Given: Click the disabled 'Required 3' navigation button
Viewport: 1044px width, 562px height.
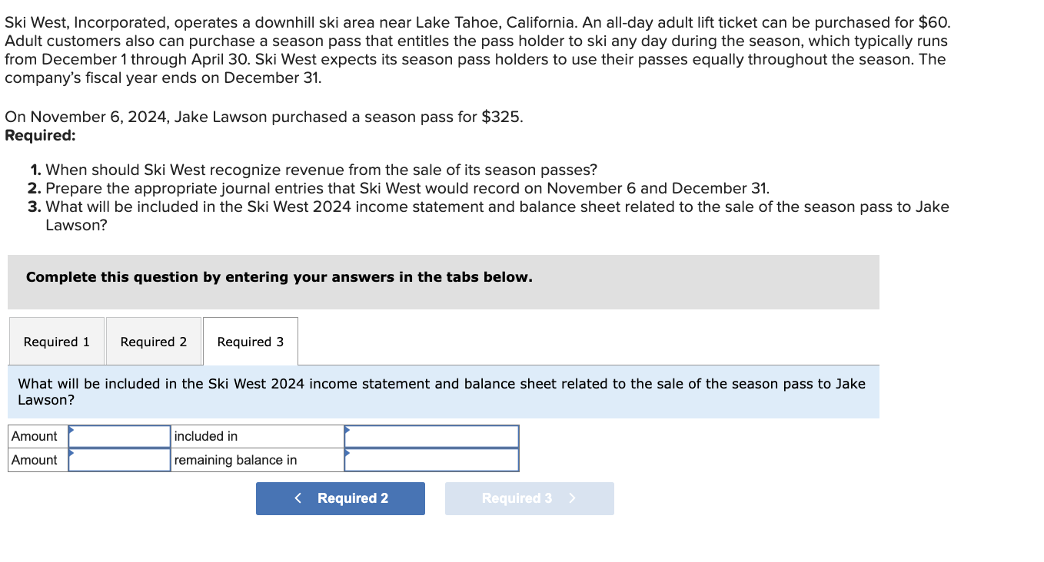Looking at the screenshot, I should point(529,498).
